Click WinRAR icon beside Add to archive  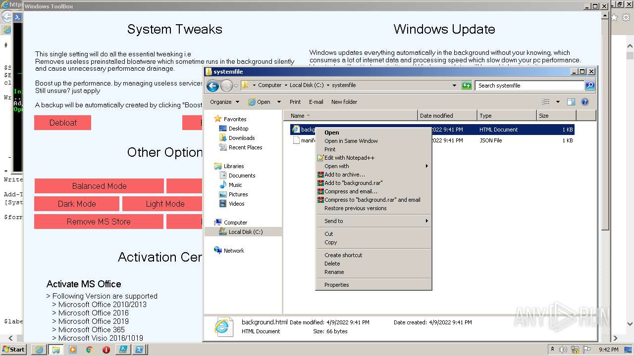pos(320,175)
